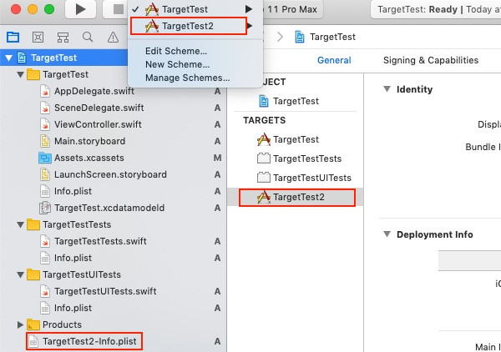Open the Symbol navigator hierarchy icon
Image resolution: width=501 pixels, height=352 pixels.
63,38
